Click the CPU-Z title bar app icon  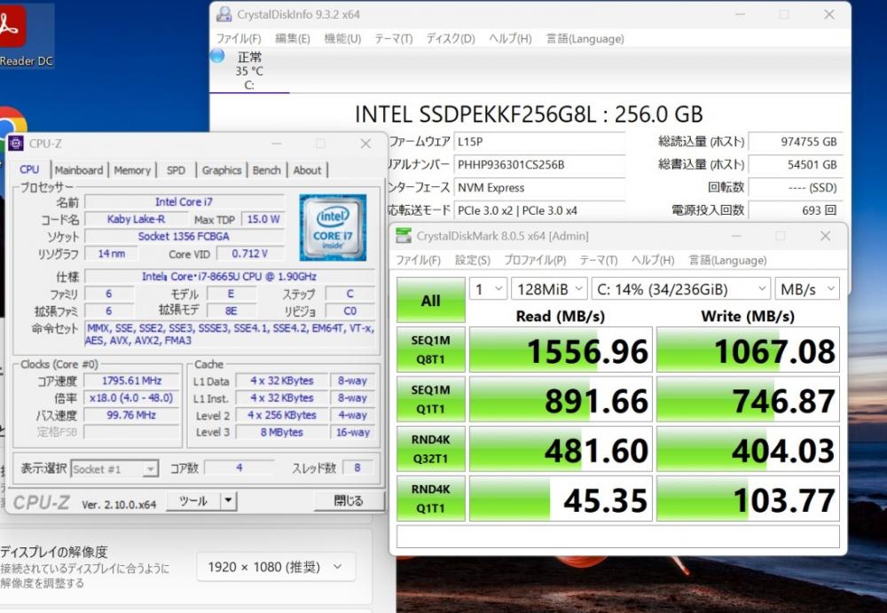click(x=16, y=144)
